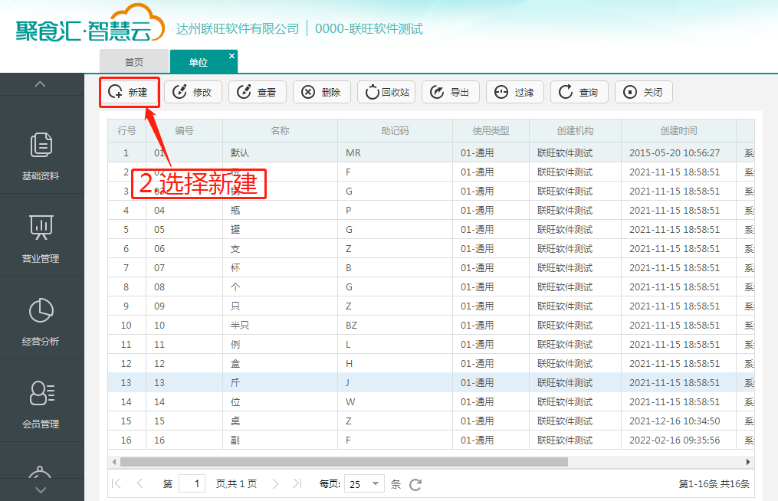Jump to the last page of results
The width and height of the screenshot is (778, 501).
[297, 483]
